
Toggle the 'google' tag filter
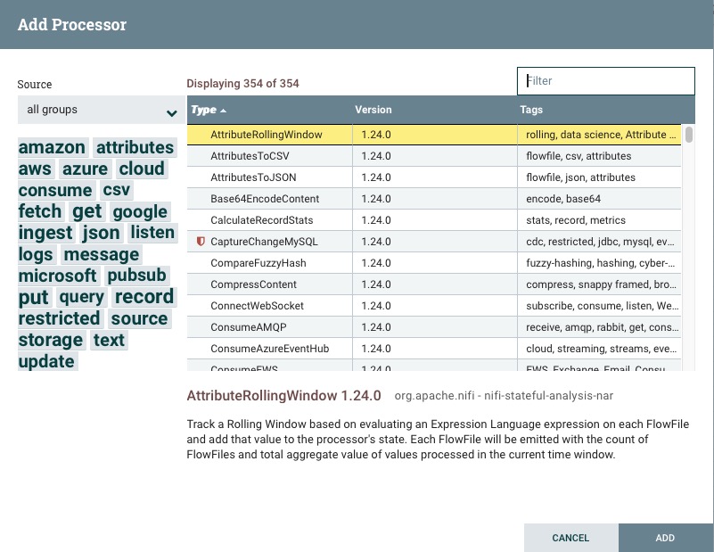pyautogui.click(x=139, y=211)
